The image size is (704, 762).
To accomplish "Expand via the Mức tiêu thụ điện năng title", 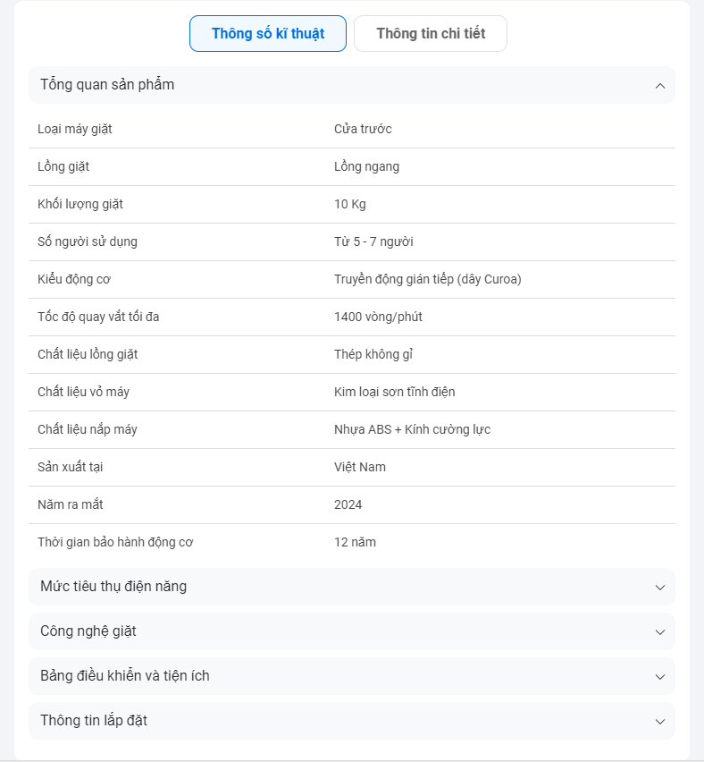I will (113, 587).
